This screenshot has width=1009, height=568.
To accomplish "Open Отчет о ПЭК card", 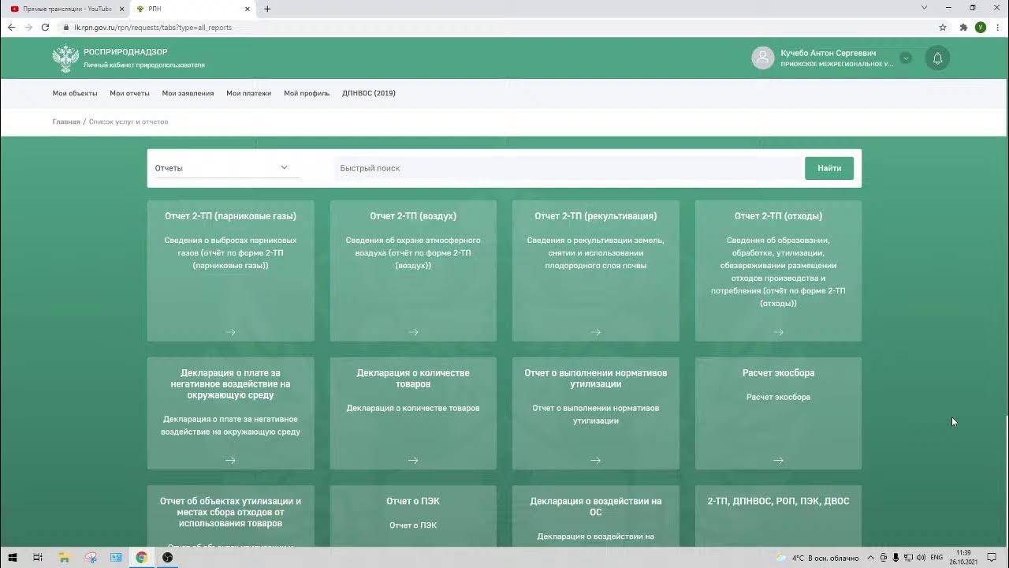I will click(413, 516).
